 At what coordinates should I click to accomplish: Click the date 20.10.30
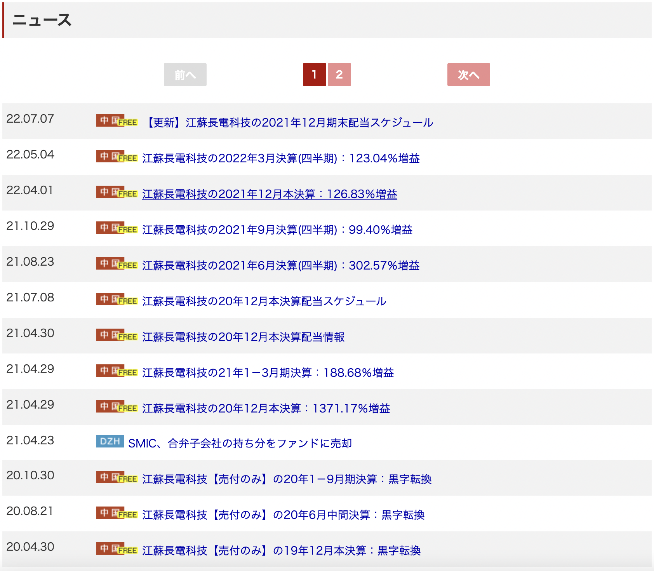(30, 475)
